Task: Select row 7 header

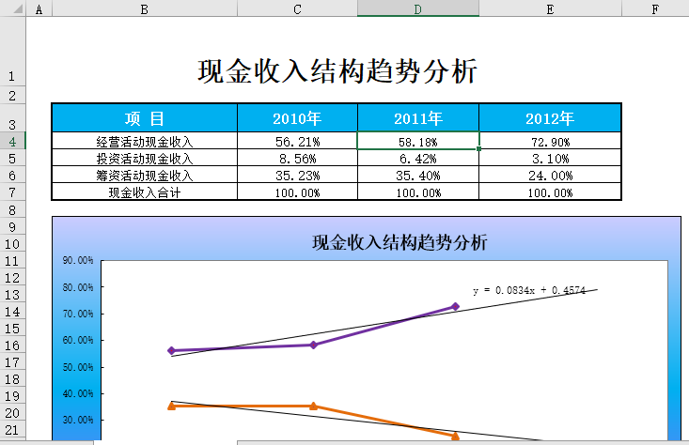Action: click(x=12, y=192)
